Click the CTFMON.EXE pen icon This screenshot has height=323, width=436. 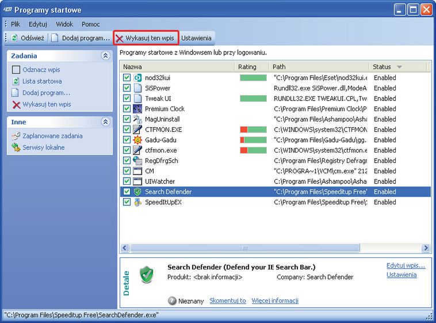click(x=137, y=130)
